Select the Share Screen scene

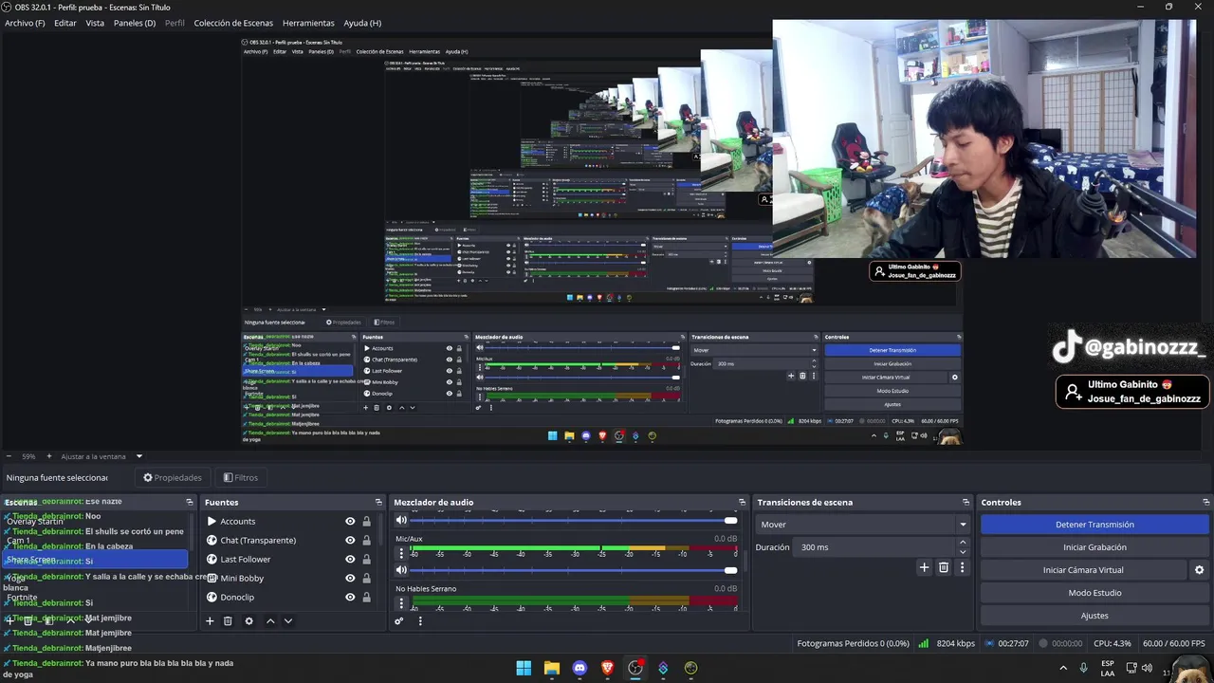pos(96,560)
